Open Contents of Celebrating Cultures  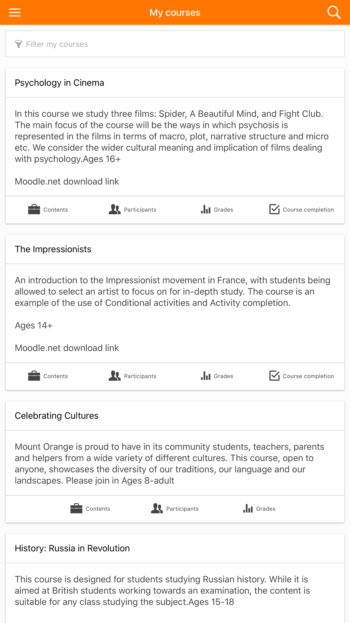(x=90, y=509)
